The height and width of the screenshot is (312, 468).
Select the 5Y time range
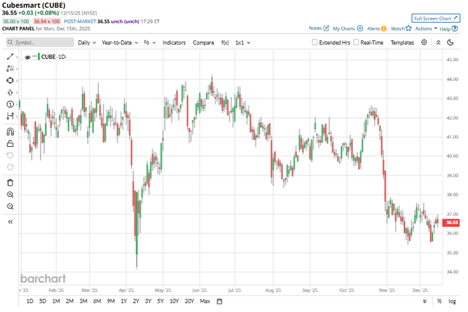coord(161,301)
